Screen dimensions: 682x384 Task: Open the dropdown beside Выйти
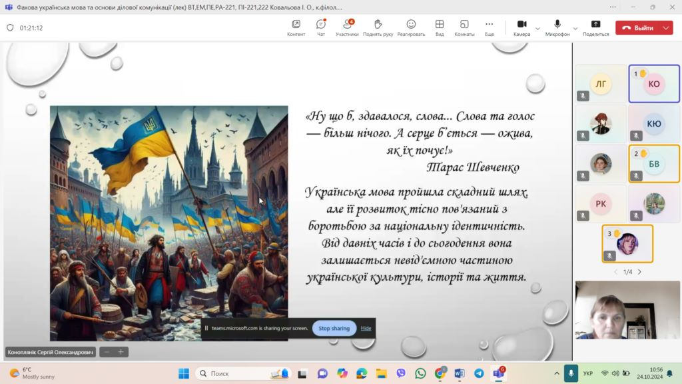(667, 28)
